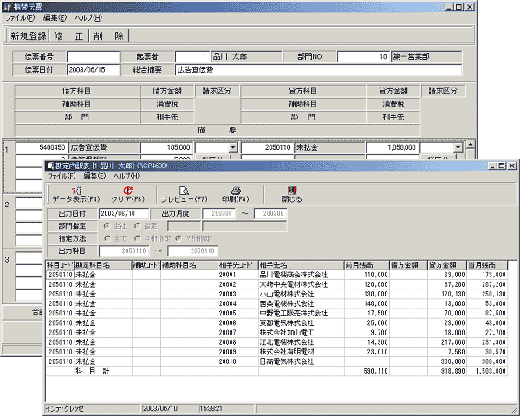Select the 4桁指定 radio button
The image size is (520, 416).
point(137,238)
